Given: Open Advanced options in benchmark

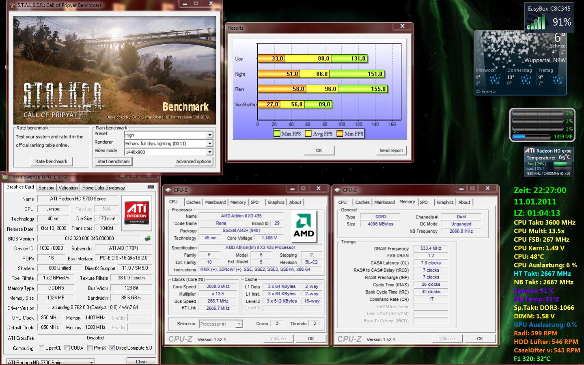Looking at the screenshot, I should point(194,161).
